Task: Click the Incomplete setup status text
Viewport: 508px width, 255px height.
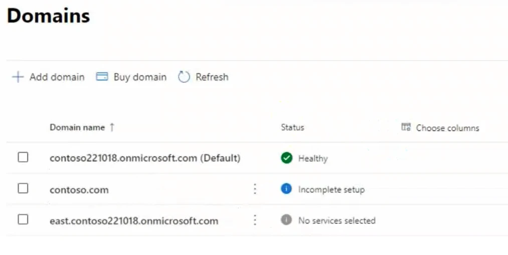Action: (x=331, y=189)
